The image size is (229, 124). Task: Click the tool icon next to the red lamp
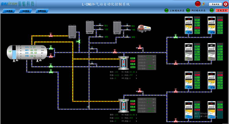204,4
